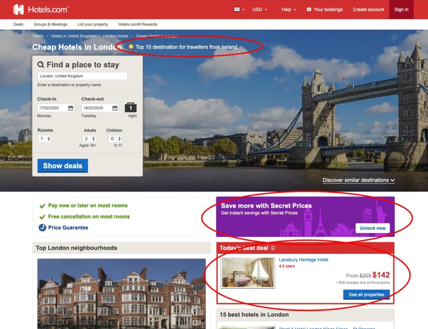The image size is (428, 329).
Task: Click the 15 best hotels in London heading
Action: click(x=254, y=314)
